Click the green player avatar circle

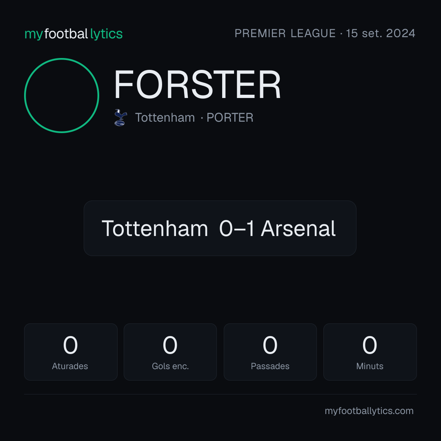[62, 96]
